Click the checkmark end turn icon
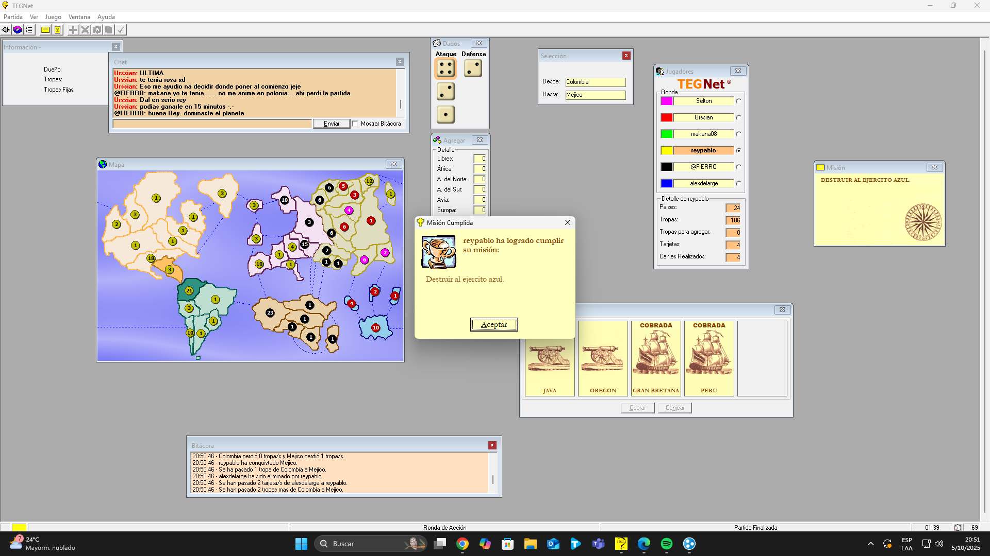The image size is (990, 556). coord(121,30)
